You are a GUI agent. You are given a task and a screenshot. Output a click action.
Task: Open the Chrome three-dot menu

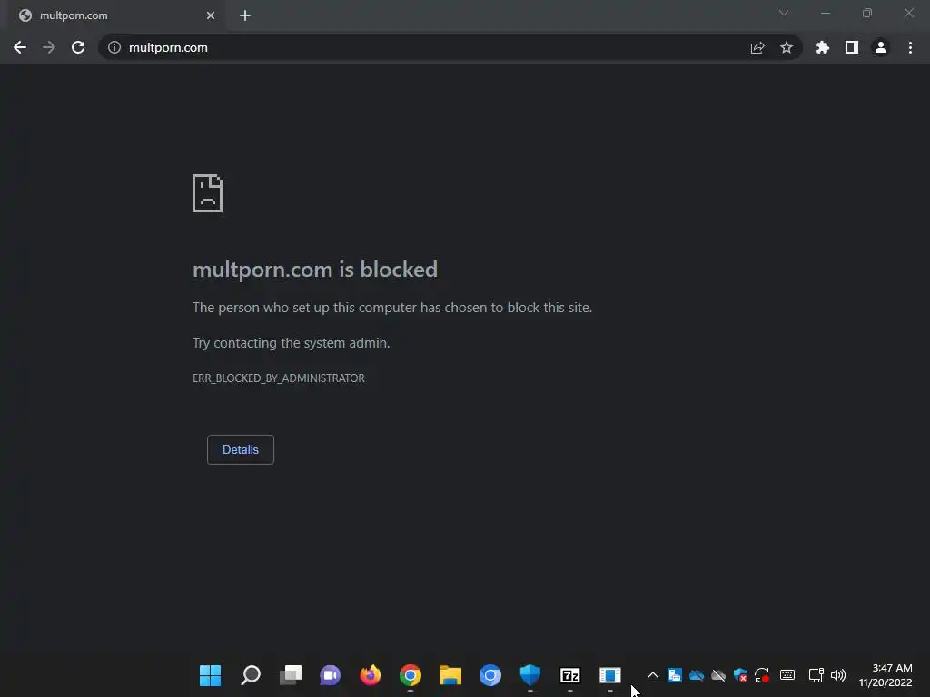pyautogui.click(x=910, y=47)
